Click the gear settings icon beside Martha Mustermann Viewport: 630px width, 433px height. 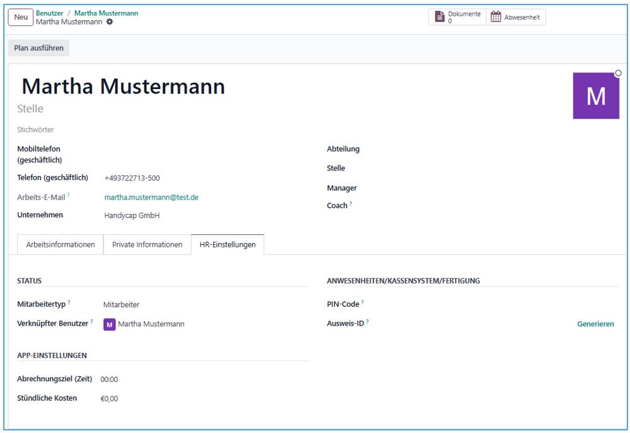[110, 22]
